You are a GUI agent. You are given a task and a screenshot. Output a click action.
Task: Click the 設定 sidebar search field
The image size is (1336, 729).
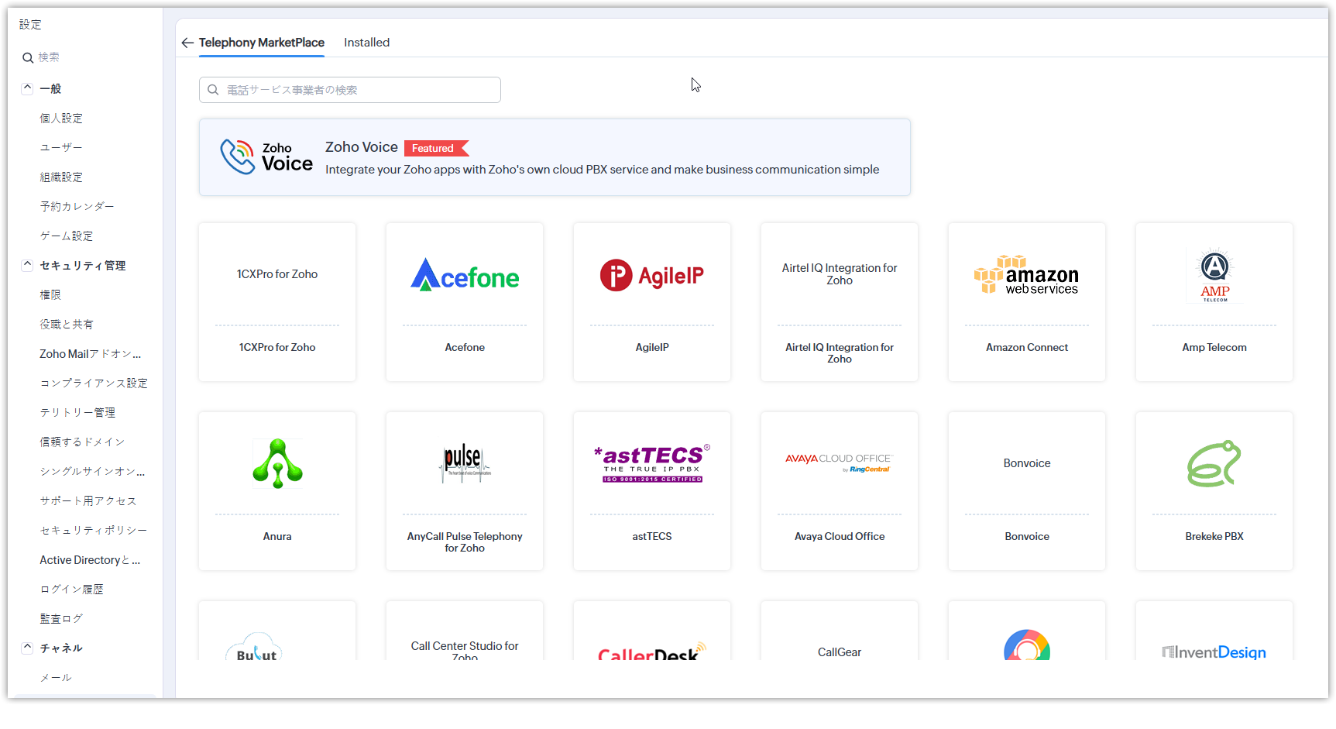[85, 57]
